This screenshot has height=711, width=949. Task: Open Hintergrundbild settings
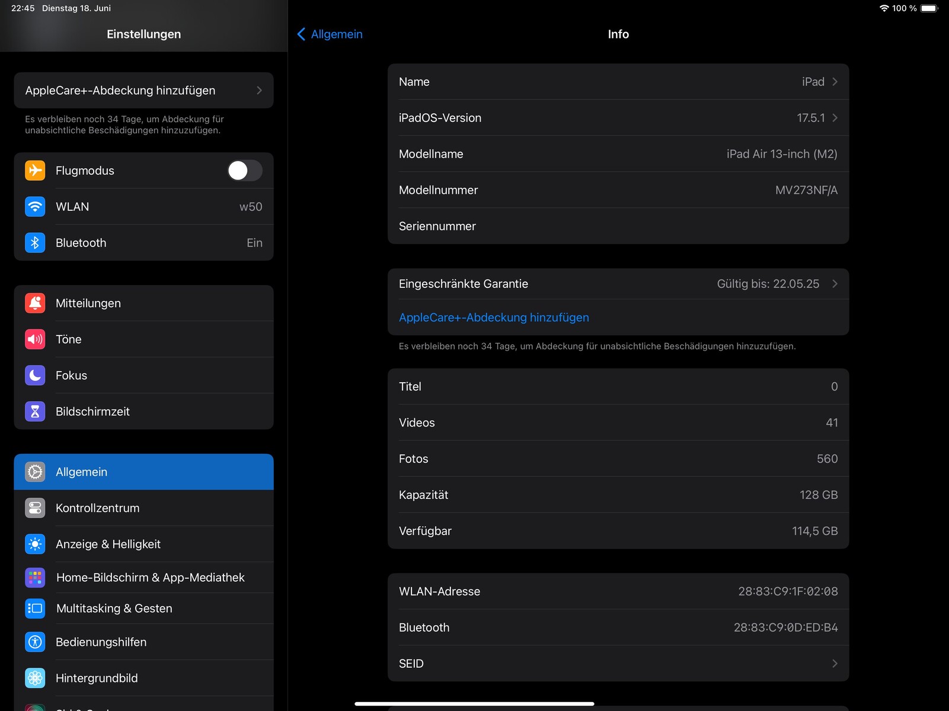pos(143,678)
